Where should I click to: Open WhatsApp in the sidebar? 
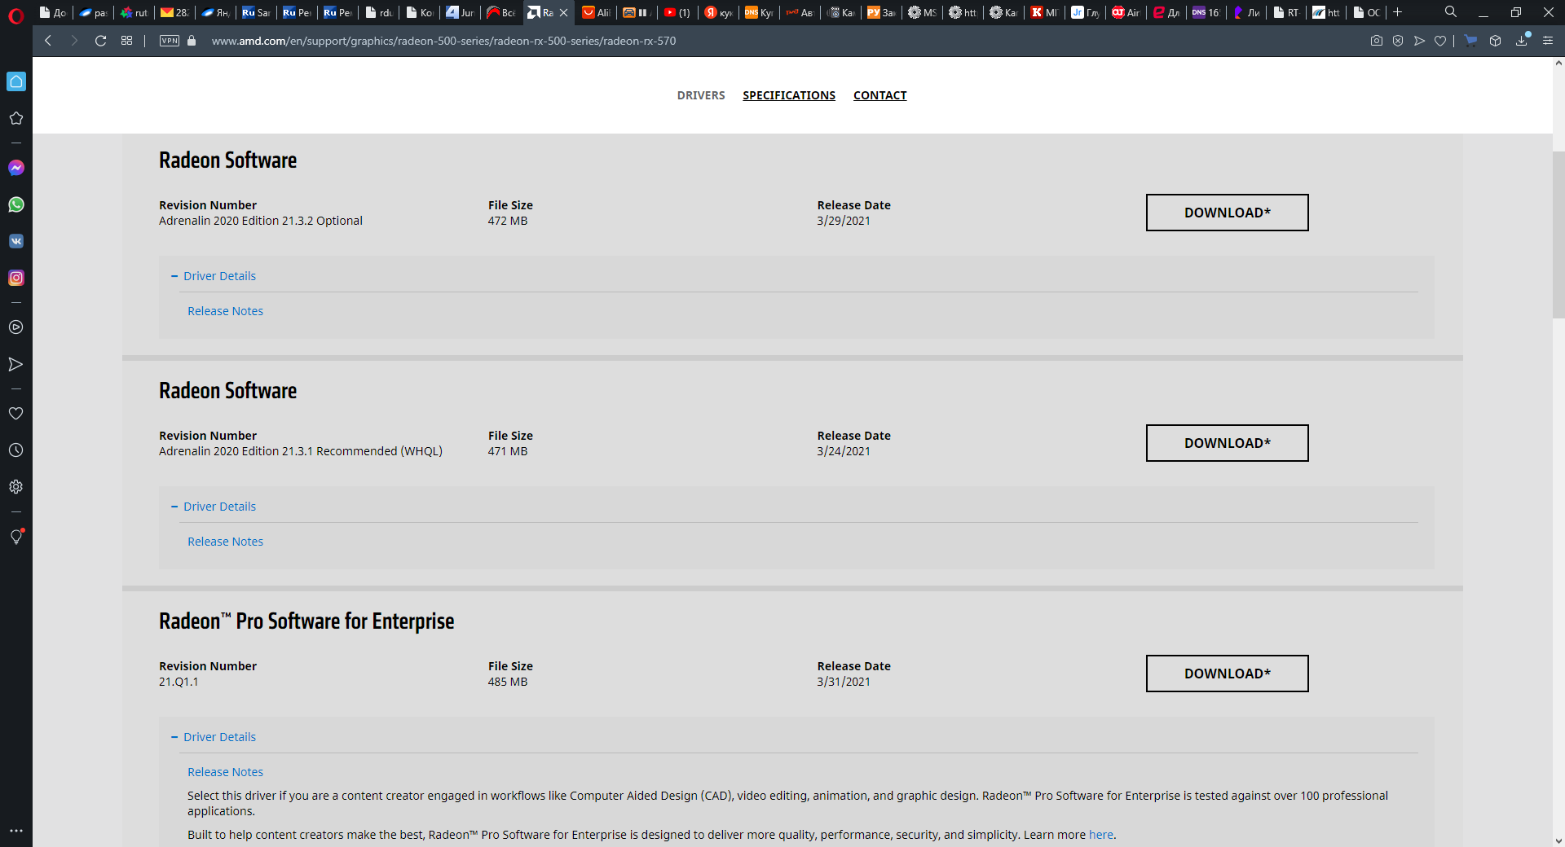coord(16,204)
